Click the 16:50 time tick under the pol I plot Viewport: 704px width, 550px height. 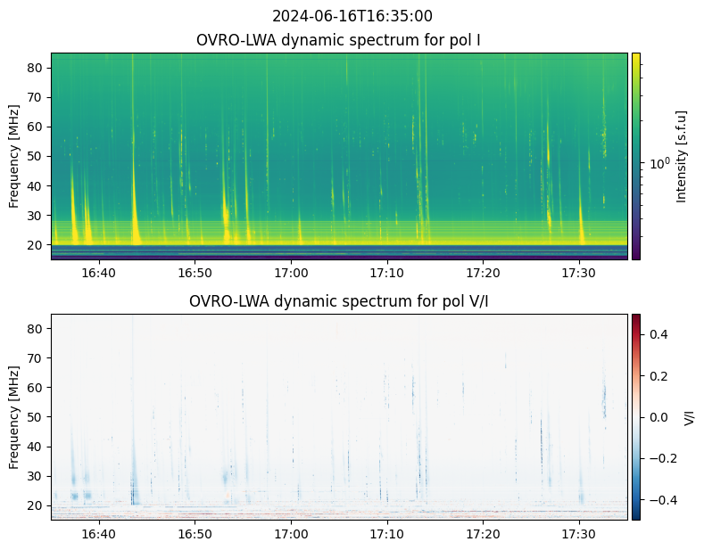click(x=195, y=273)
